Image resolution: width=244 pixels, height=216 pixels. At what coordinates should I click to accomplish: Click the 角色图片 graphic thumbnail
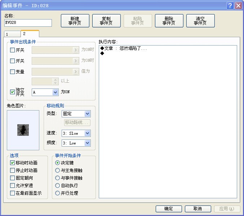click(x=23, y=130)
